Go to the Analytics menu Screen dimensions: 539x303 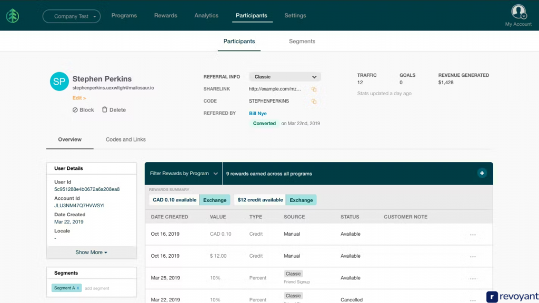point(206,16)
